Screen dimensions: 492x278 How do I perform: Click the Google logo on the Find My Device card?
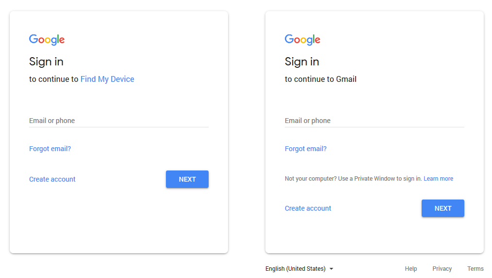pos(47,40)
